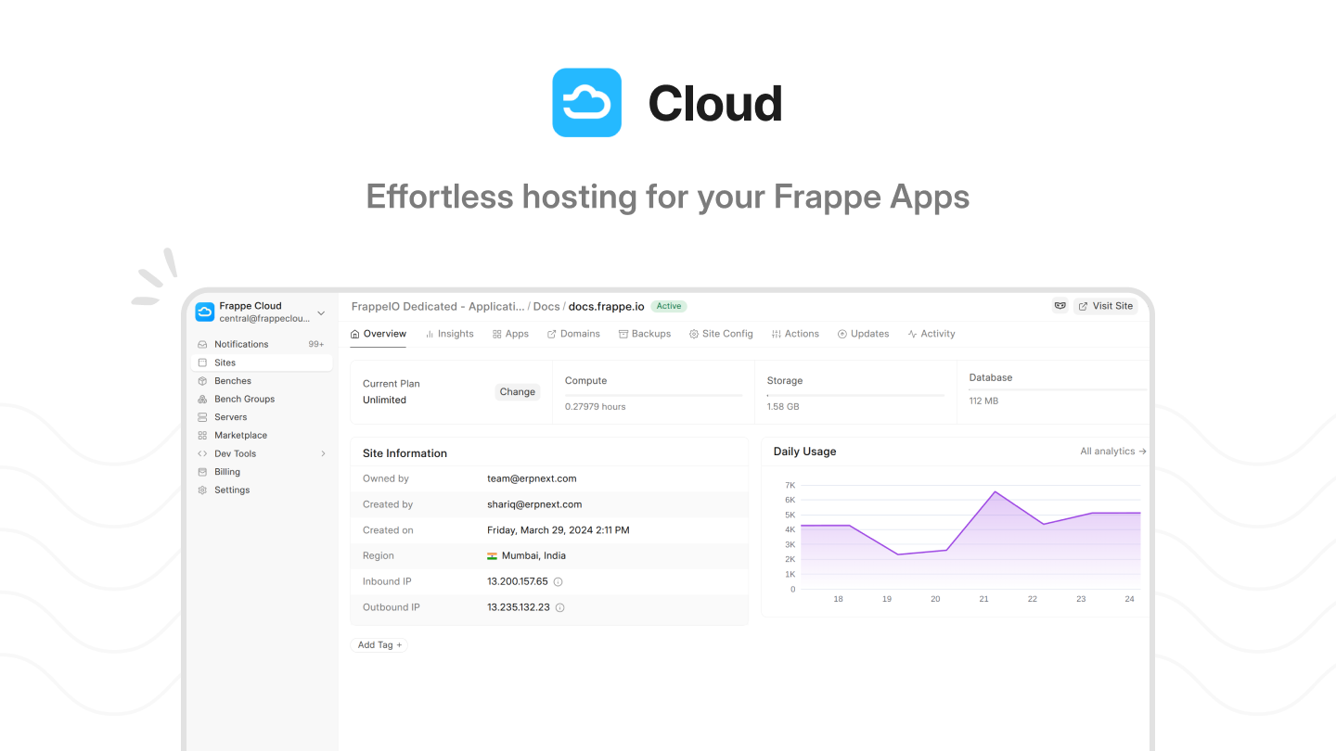Viewport: 1336px width, 751px height.
Task: Open the Site Config tab
Action: pyautogui.click(x=721, y=334)
